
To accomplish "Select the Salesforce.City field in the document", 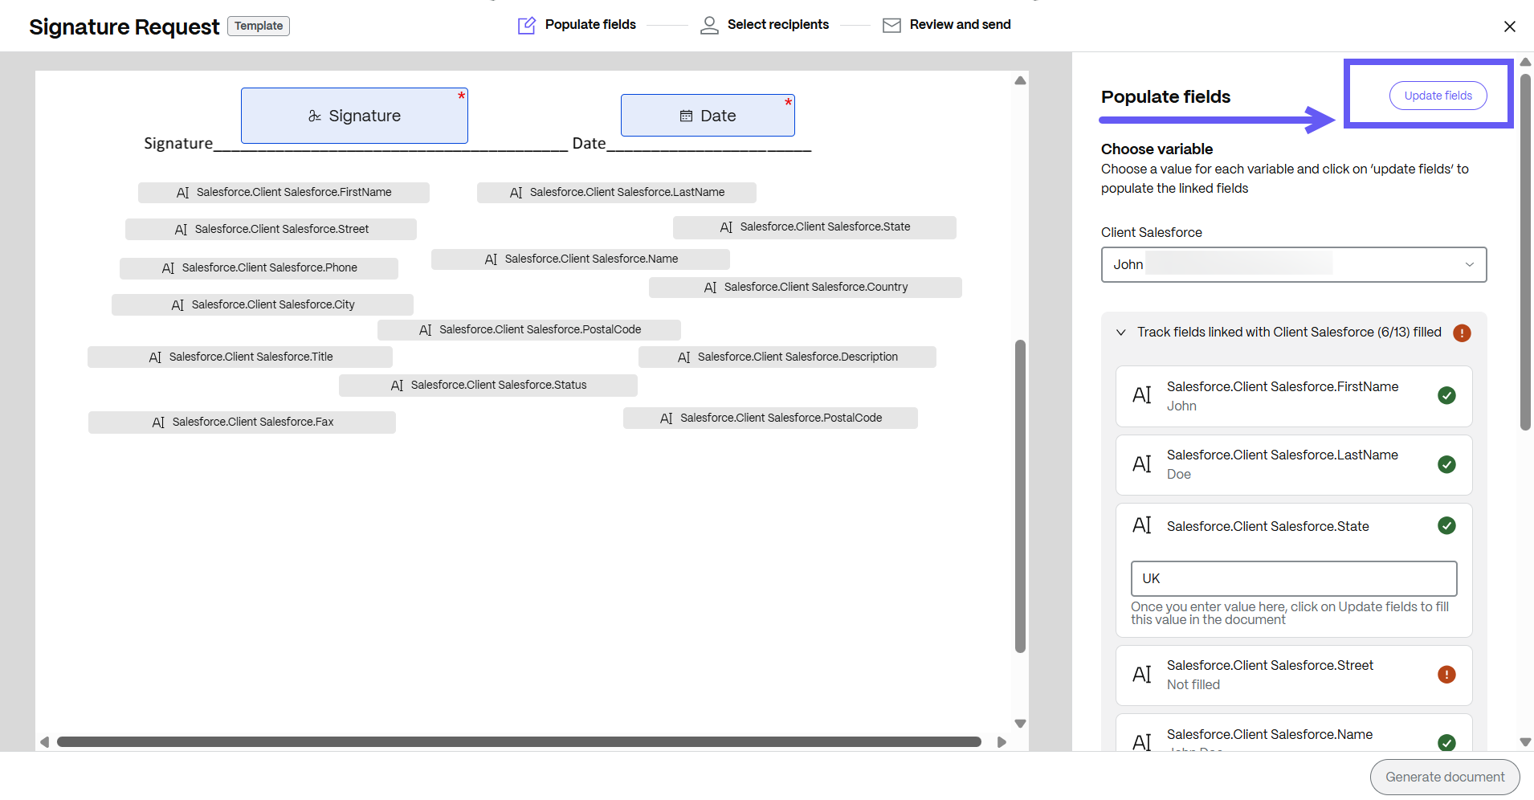I will tap(262, 304).
